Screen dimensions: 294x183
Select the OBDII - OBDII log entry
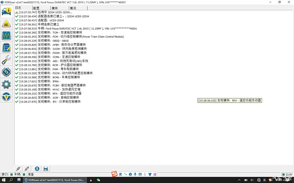pyautogui.click(x=42, y=41)
